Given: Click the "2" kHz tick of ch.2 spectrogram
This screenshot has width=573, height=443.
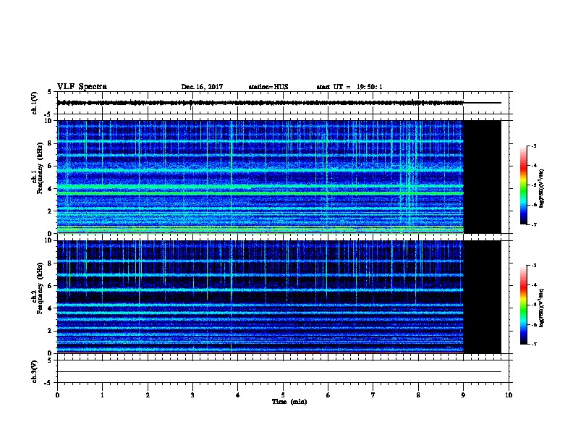Looking at the screenshot, I should coord(50,331).
